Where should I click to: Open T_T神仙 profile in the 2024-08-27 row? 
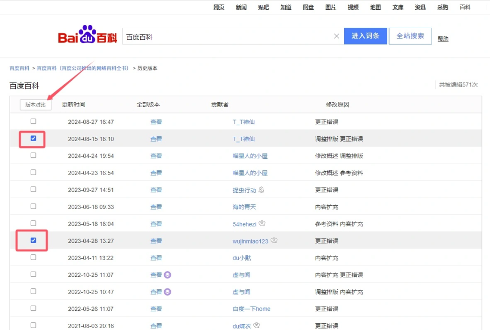[x=244, y=122]
